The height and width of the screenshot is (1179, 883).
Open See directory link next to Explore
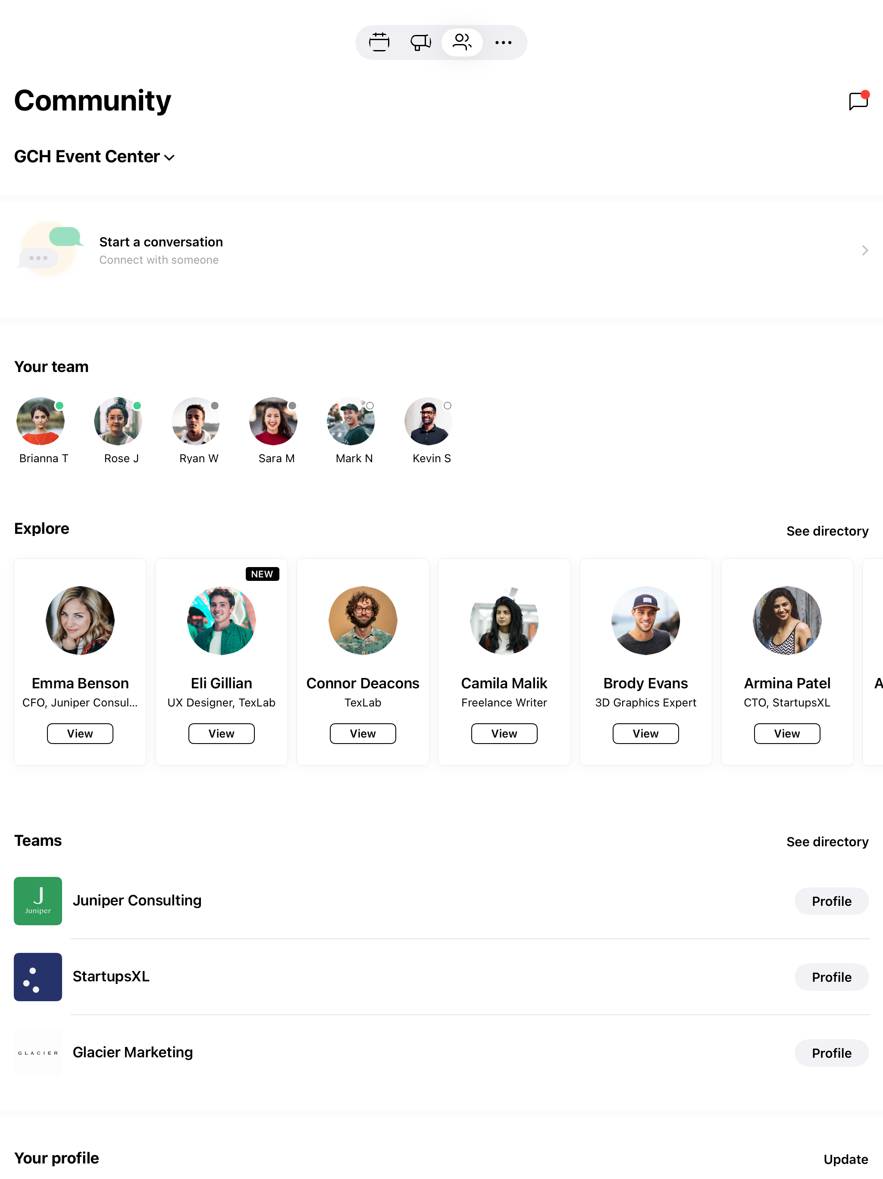pos(827,531)
